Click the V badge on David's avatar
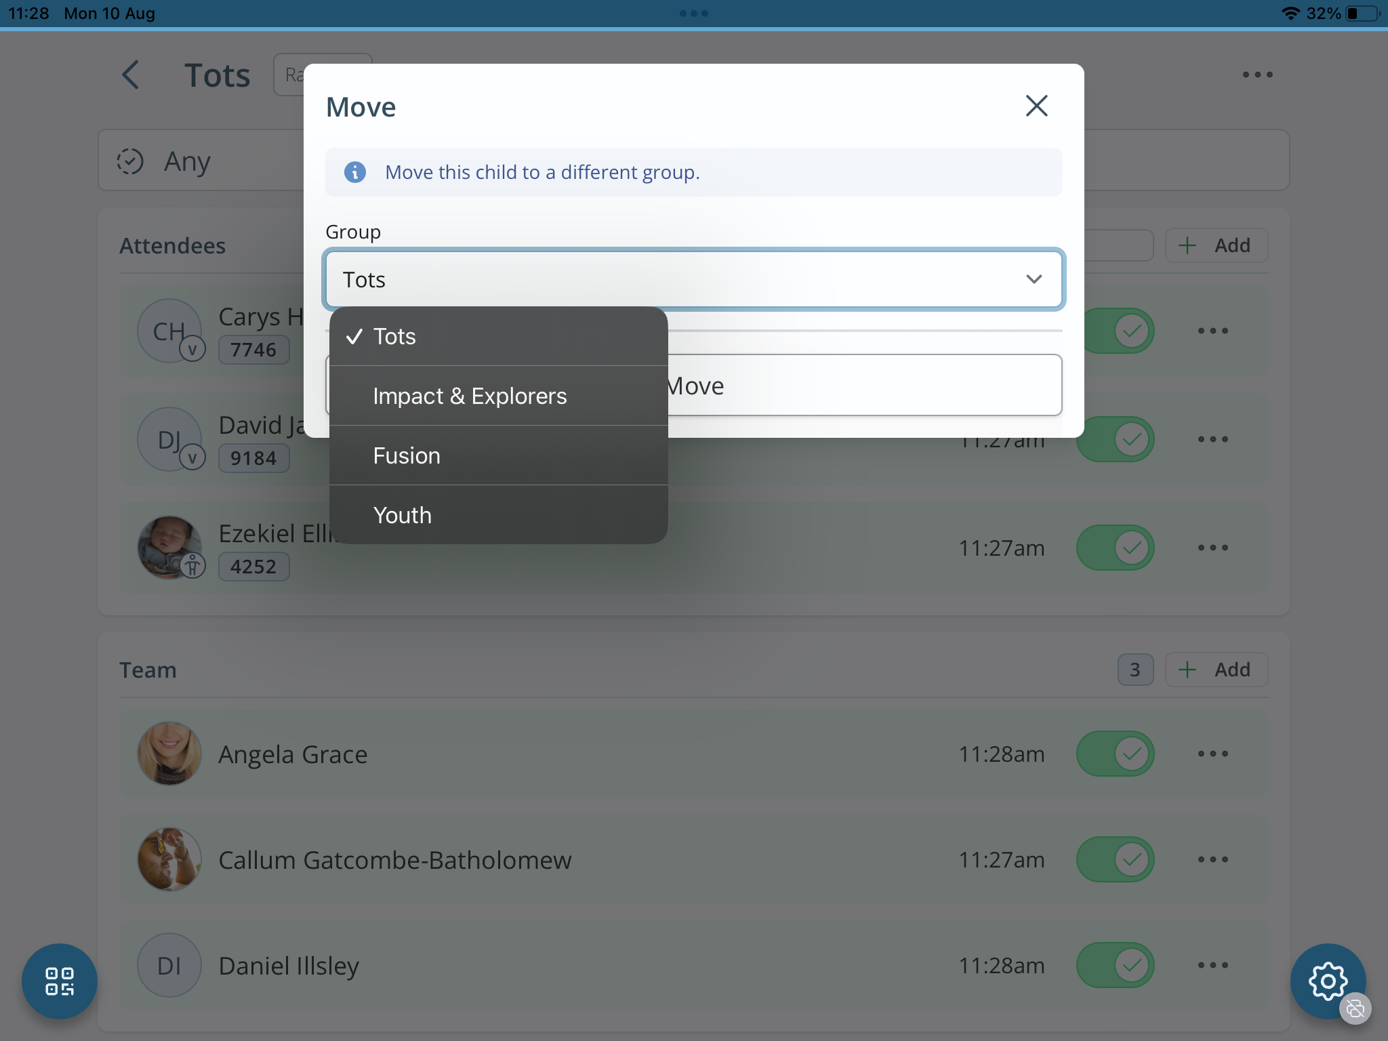Image resolution: width=1388 pixels, height=1041 pixels. (192, 457)
